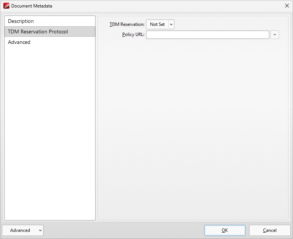Click the TDM Reservation dropdown arrow
This screenshot has width=293, height=239.
coord(171,24)
